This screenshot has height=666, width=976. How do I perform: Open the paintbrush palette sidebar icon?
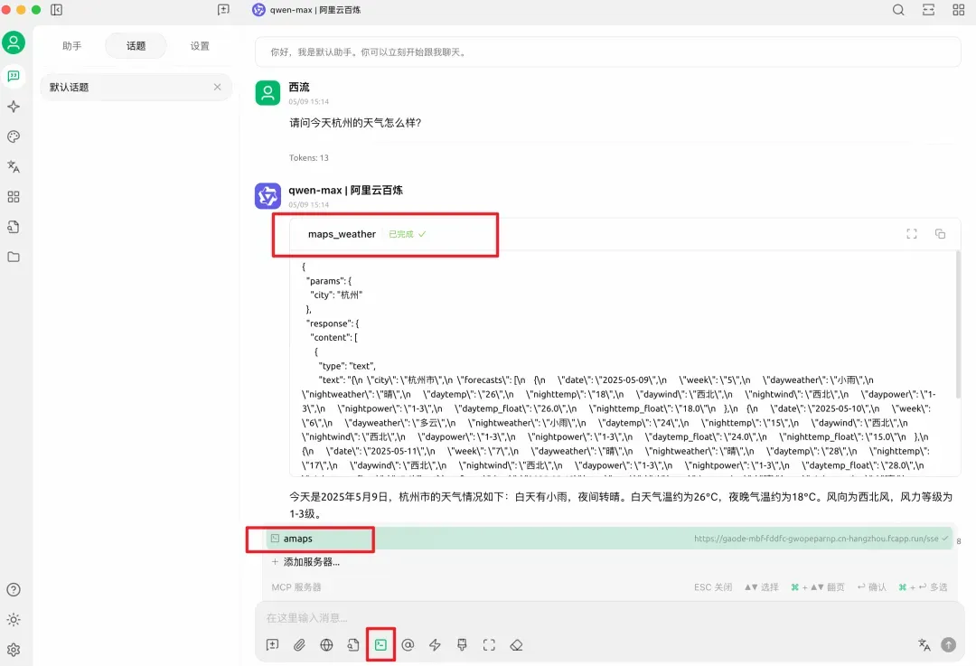pos(13,136)
